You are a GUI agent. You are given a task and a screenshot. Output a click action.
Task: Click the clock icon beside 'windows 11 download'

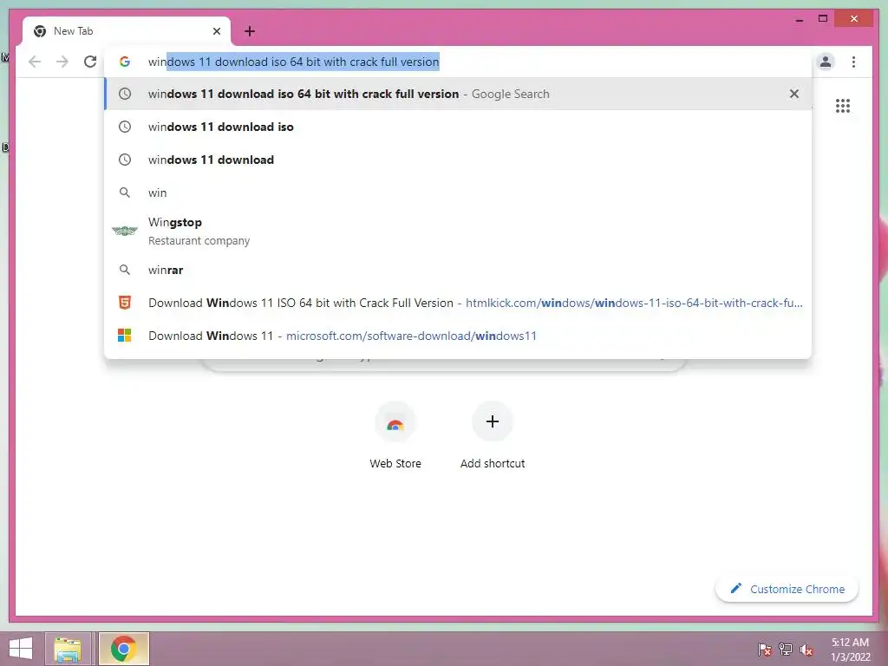tap(125, 160)
